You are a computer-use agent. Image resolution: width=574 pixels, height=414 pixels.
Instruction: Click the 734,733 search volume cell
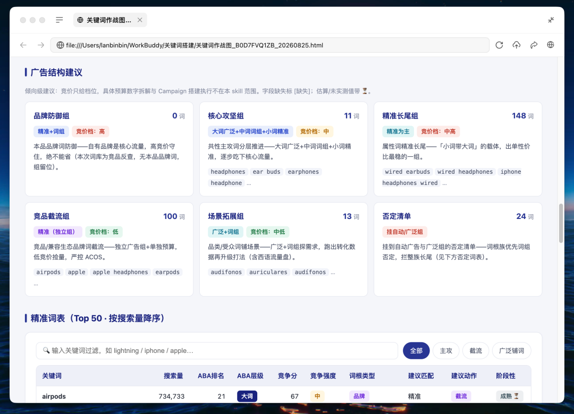coord(171,396)
